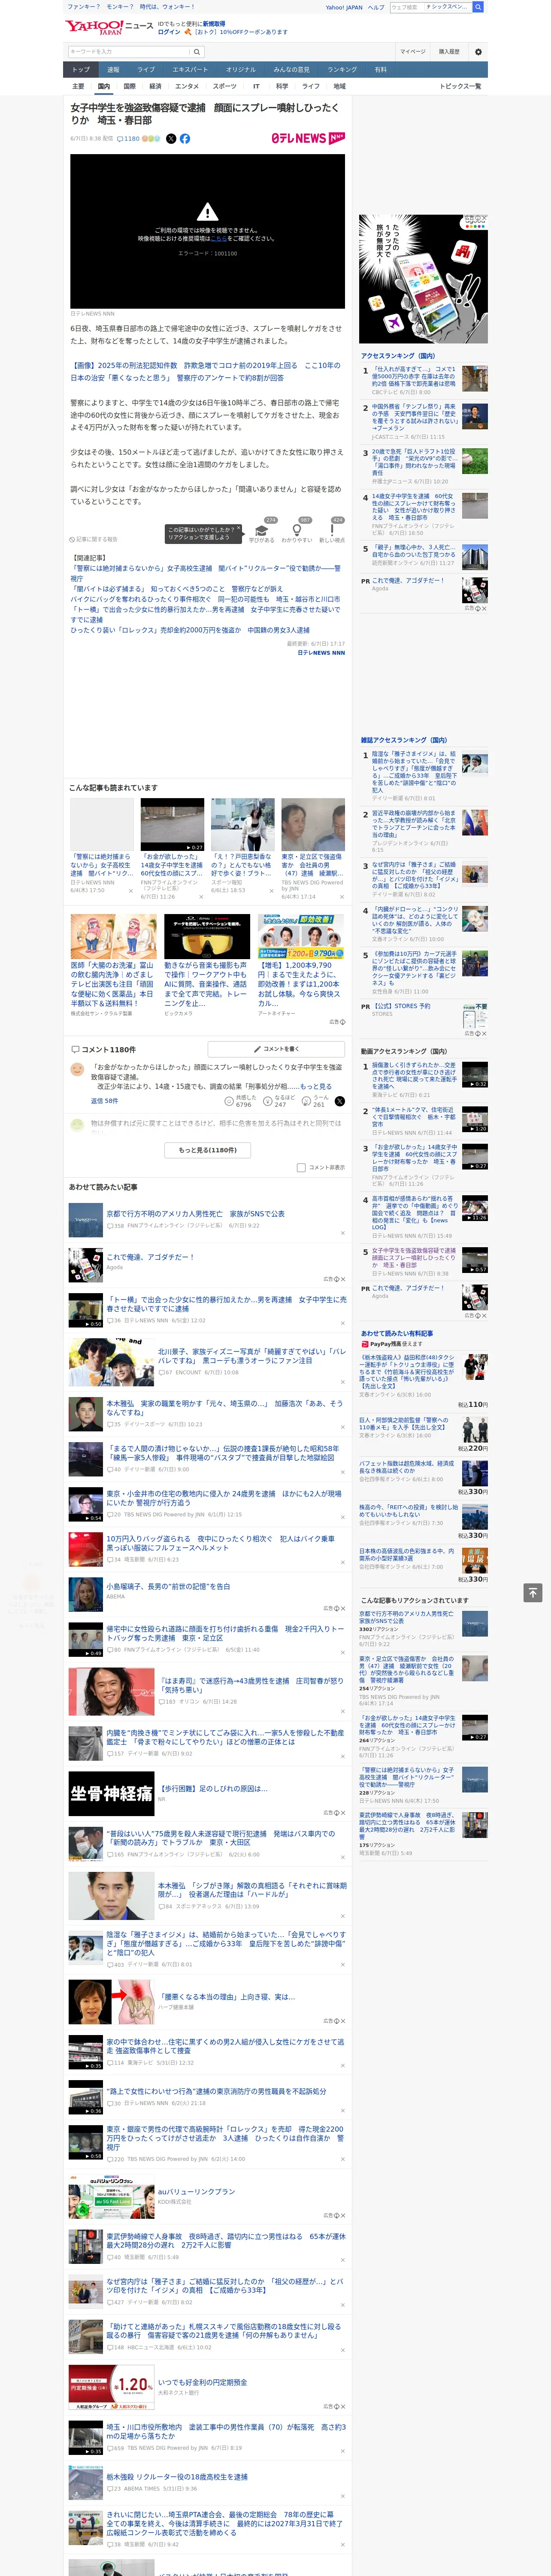
Task: Open the 坐骨神経痛 advertisement
Action: point(111,1793)
